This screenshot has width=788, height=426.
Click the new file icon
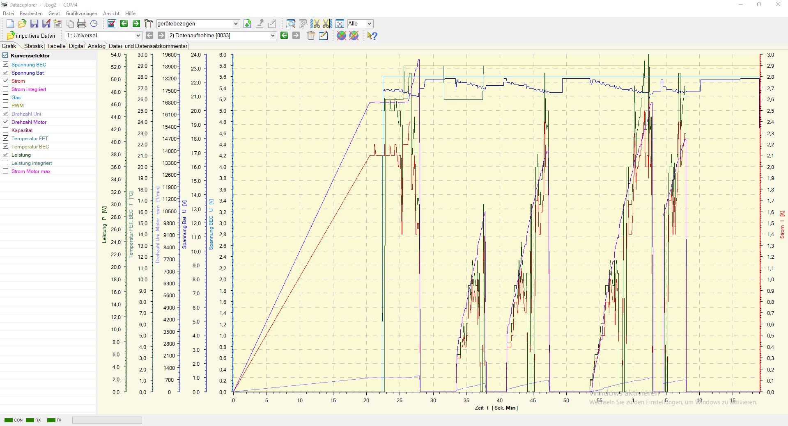pyautogui.click(x=10, y=24)
